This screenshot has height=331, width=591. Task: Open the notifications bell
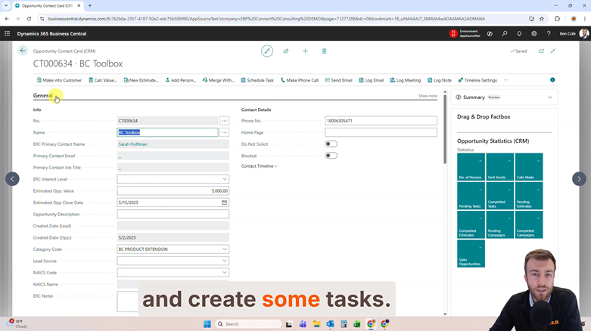click(519, 33)
